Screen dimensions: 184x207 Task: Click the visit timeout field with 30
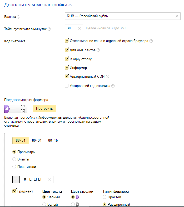pyautogui.click(x=74, y=28)
